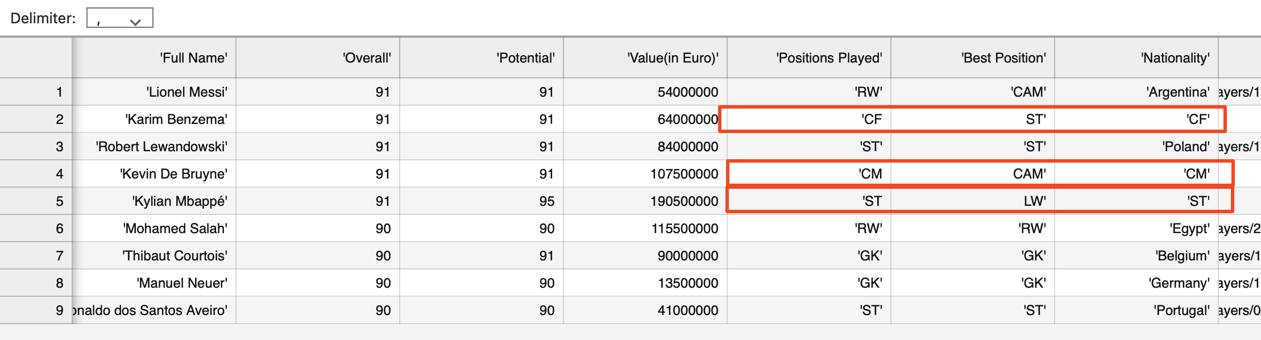The image size is (1261, 340).
Task: Select row number 9 header
Action: coord(36,310)
